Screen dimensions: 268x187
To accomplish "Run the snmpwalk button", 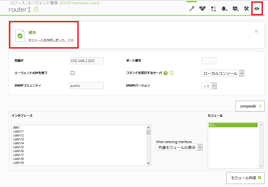I will (x=250, y=106).
